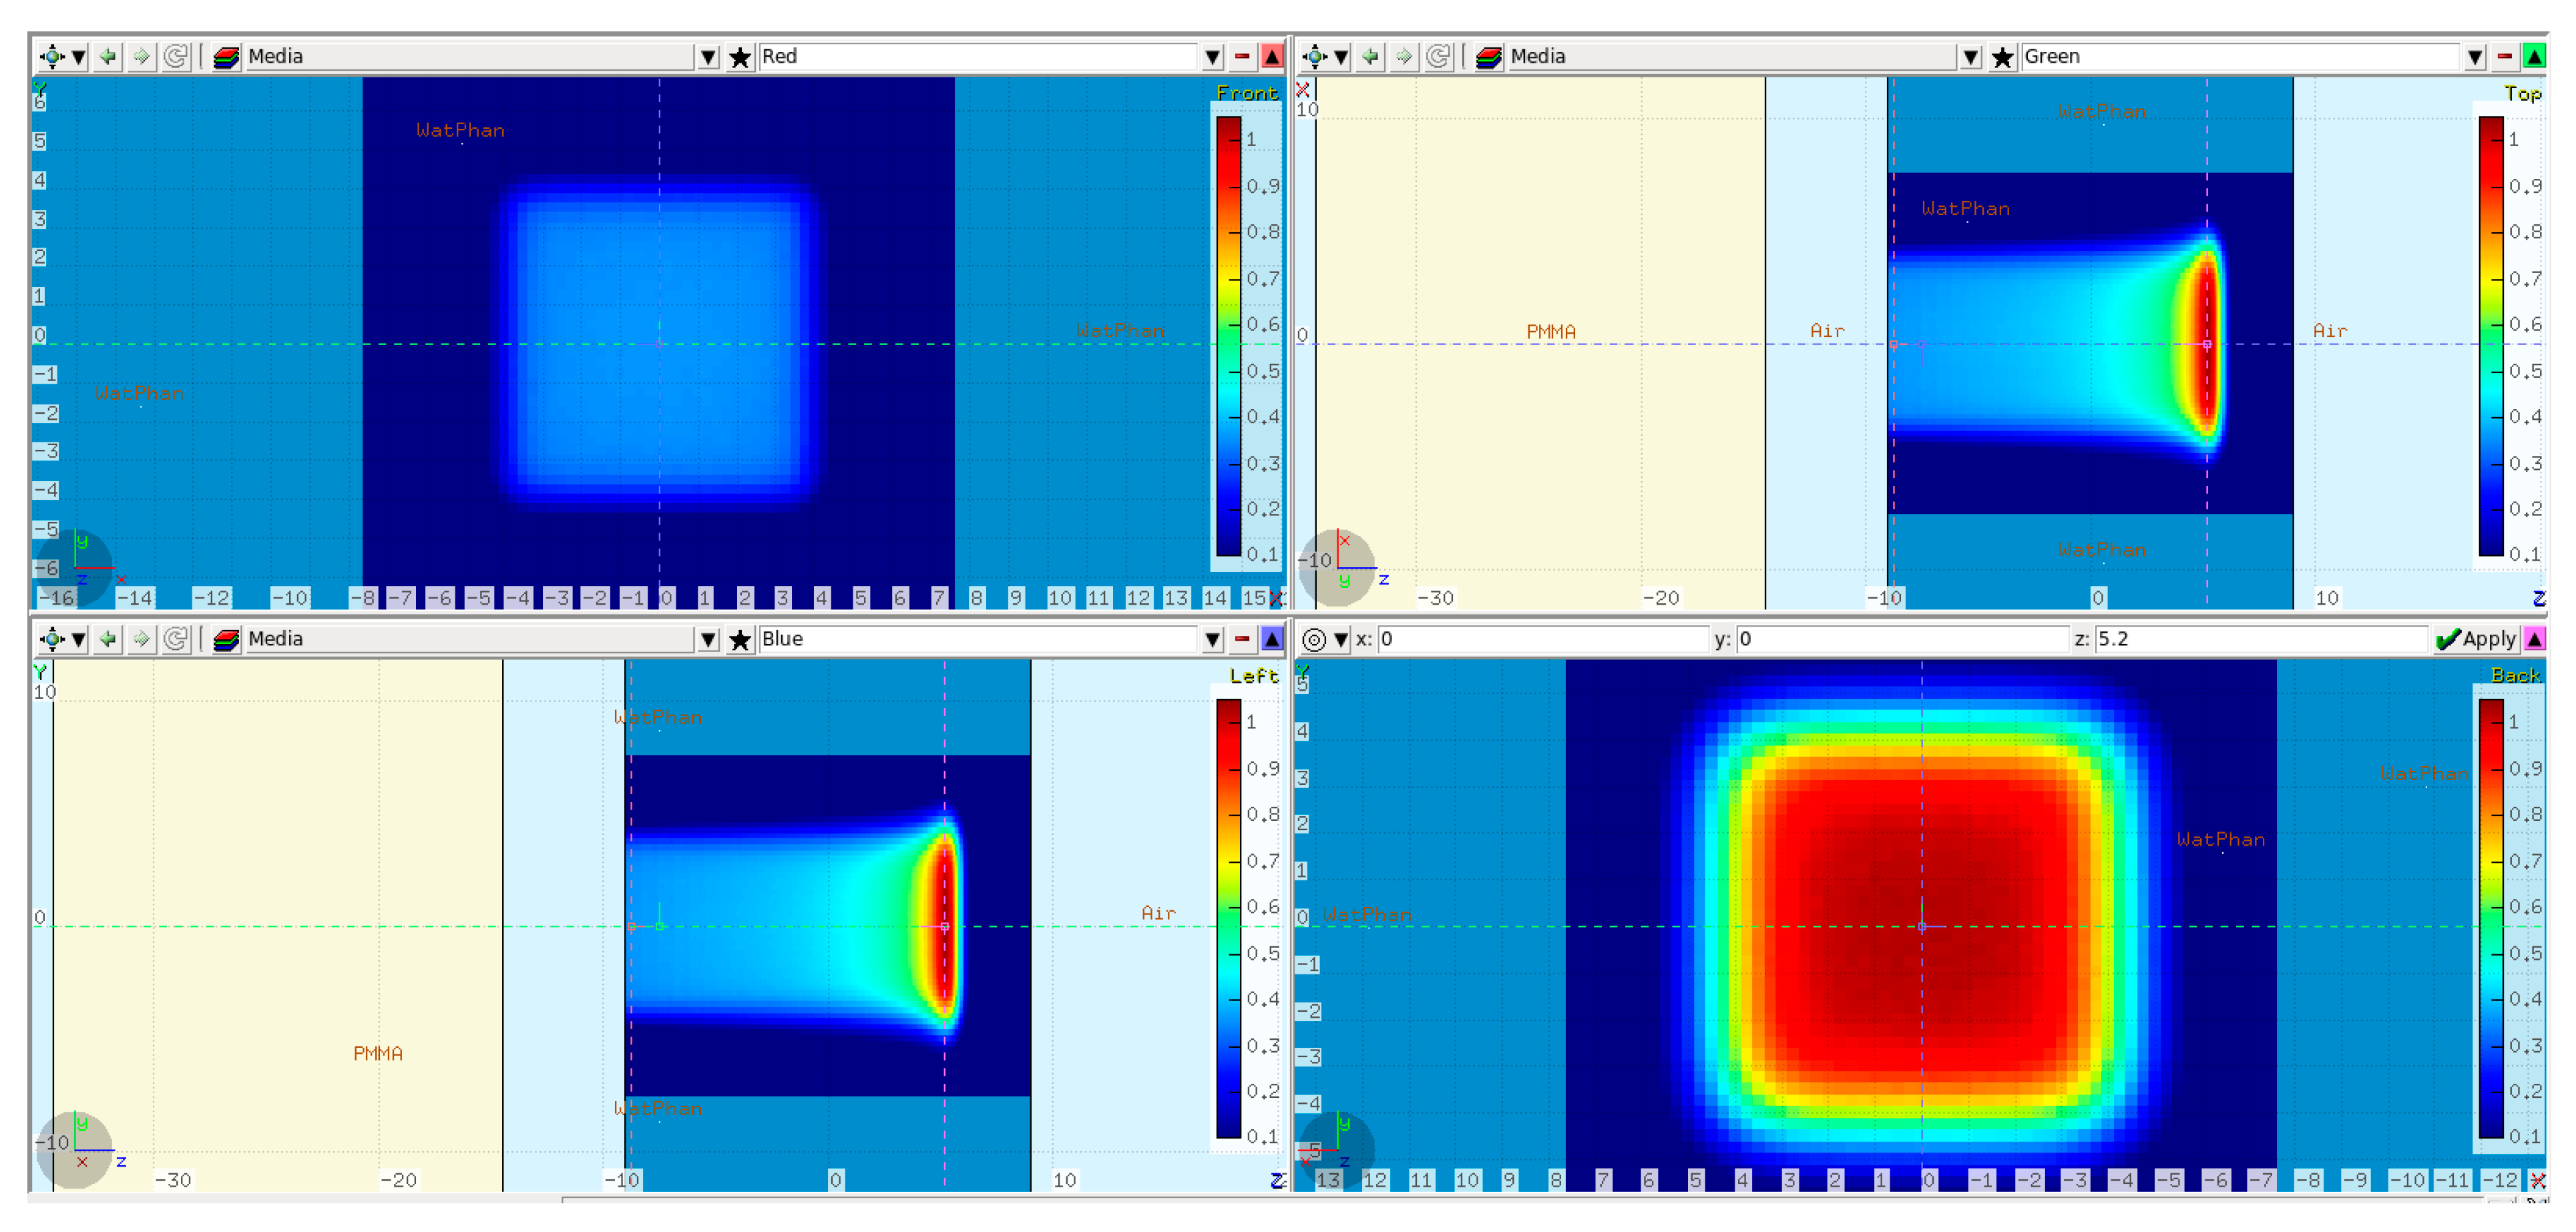This screenshot has width=2576, height=1232.
Task: Go back with green arrow in Red viewport
Action: [108, 57]
